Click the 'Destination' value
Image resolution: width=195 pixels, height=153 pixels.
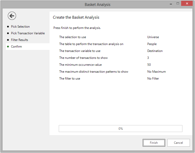click(155, 51)
